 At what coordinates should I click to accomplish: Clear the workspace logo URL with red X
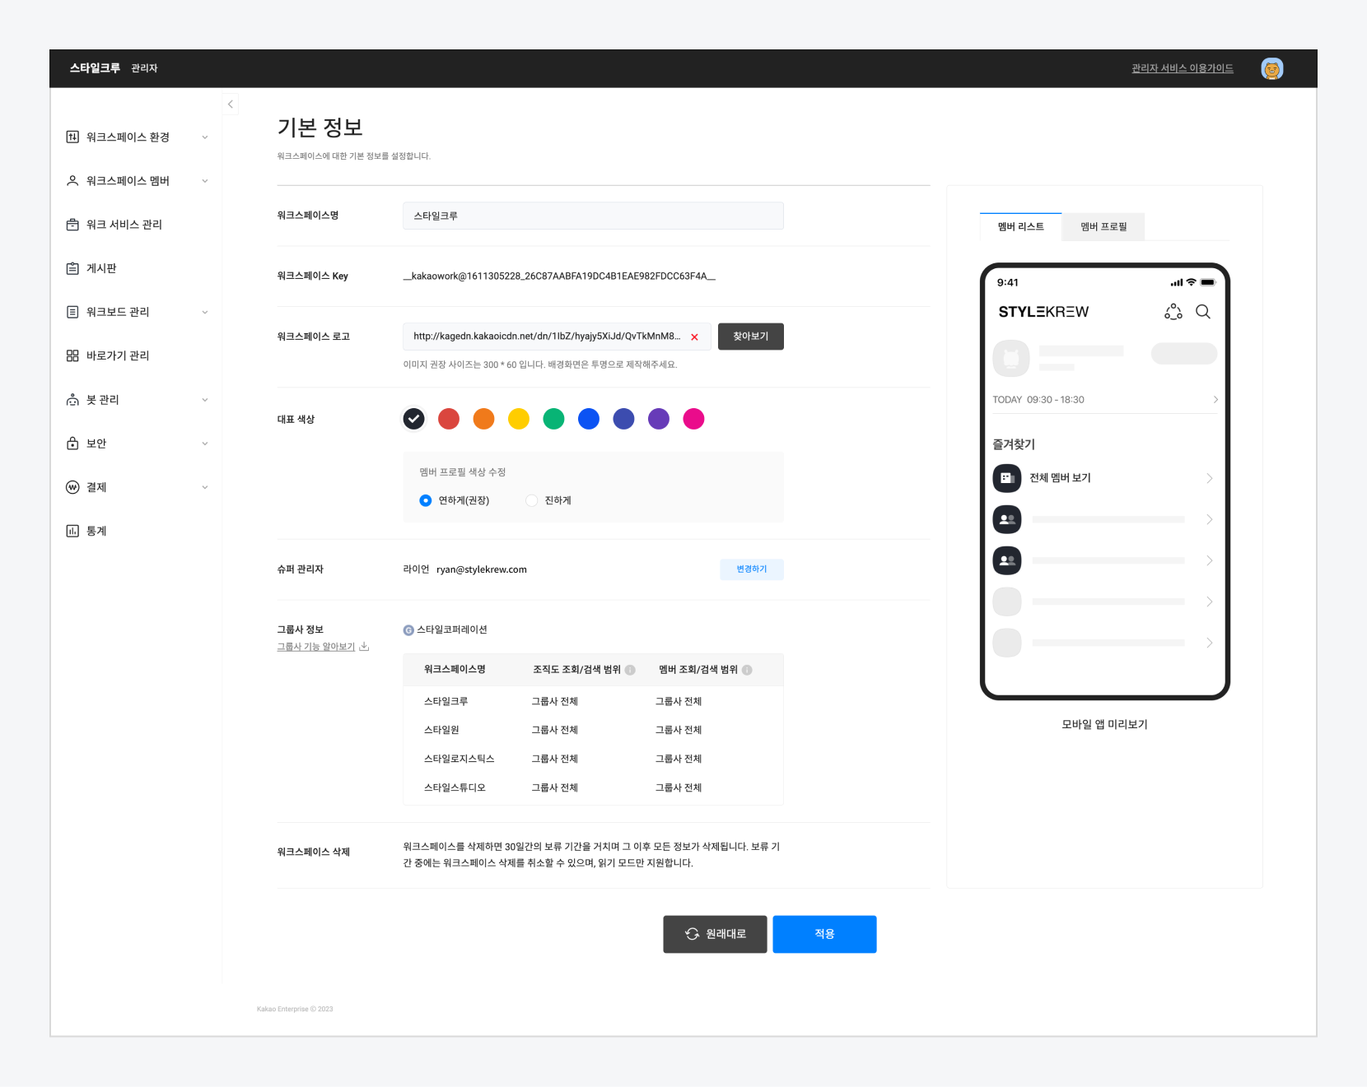[x=694, y=337]
